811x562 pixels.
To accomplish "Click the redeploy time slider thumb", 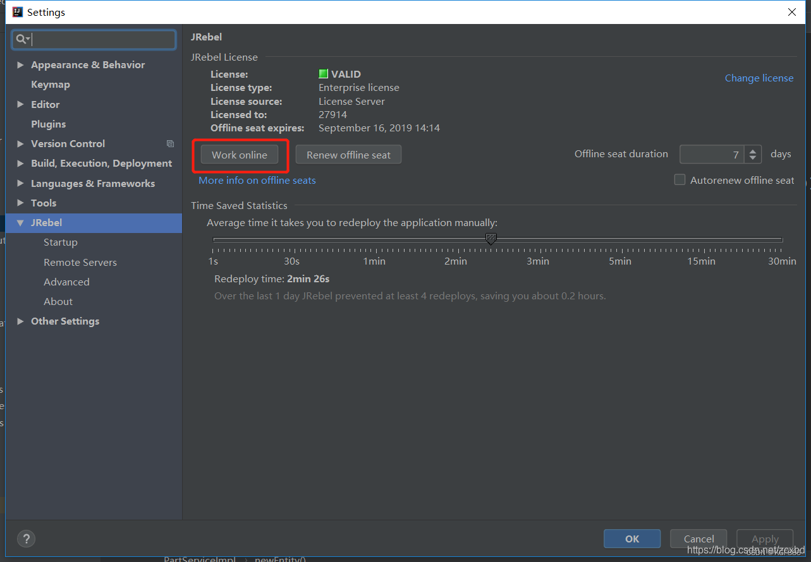I will coord(491,239).
